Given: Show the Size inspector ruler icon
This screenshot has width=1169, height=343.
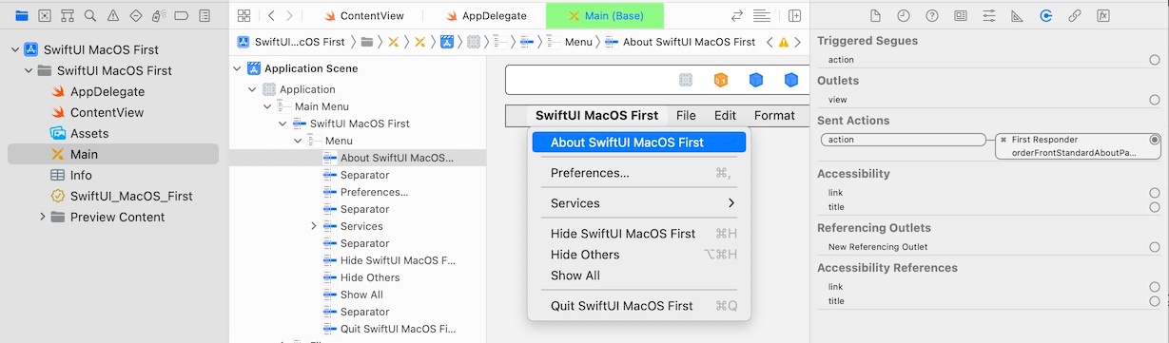Looking at the screenshot, I should tap(1017, 16).
